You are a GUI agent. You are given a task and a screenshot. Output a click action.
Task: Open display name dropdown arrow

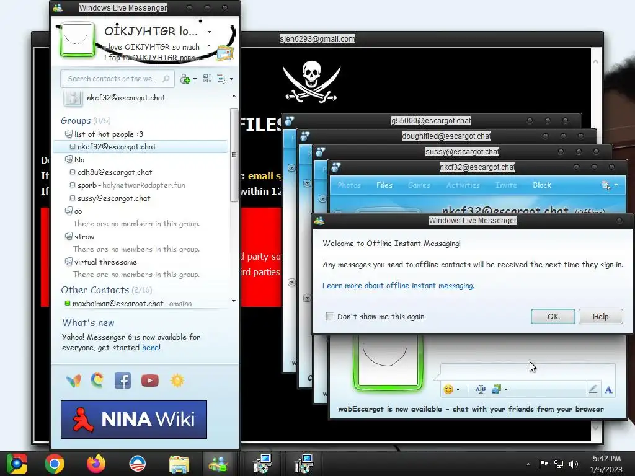pyautogui.click(x=210, y=32)
